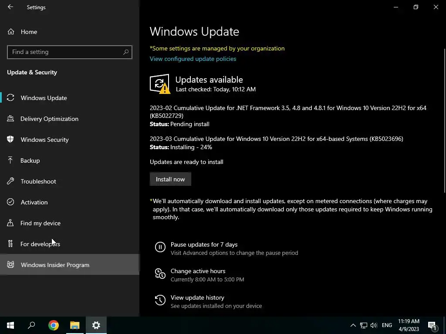446x334 pixels.
Task: Click the Install now button
Action: 170,179
